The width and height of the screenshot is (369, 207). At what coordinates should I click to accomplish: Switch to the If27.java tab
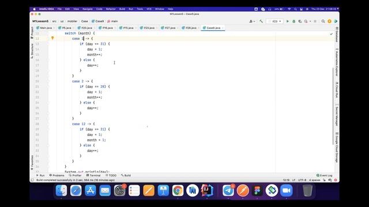(x=170, y=28)
